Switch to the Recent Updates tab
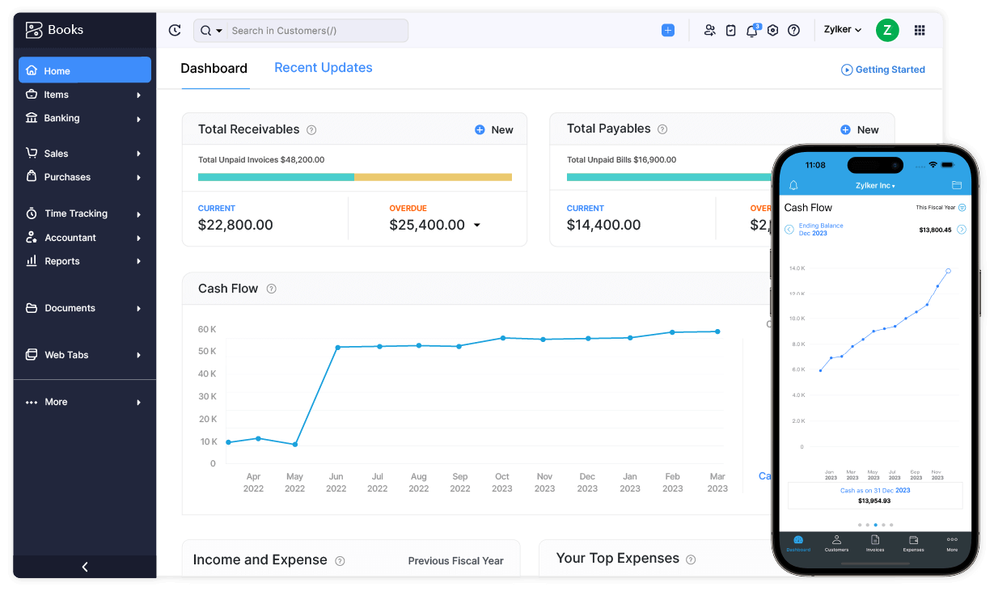Screen dimensions: 994x591 click(323, 68)
